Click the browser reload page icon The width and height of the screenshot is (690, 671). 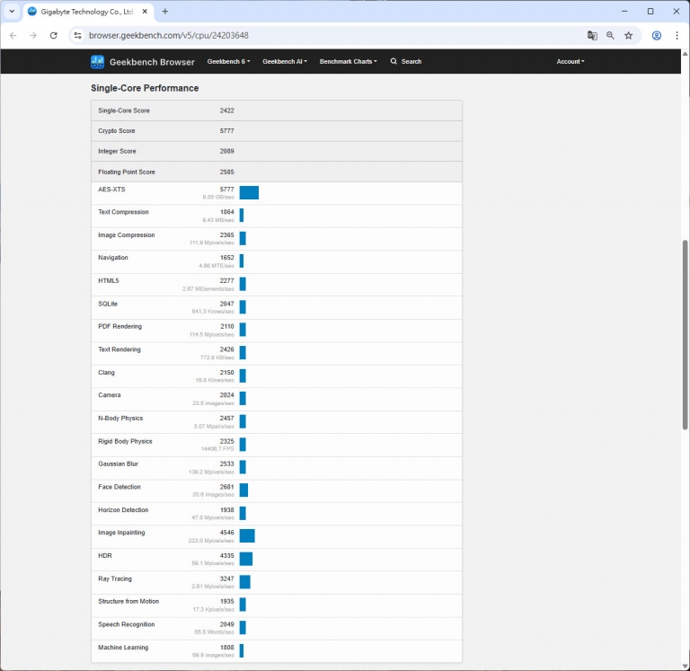[53, 35]
